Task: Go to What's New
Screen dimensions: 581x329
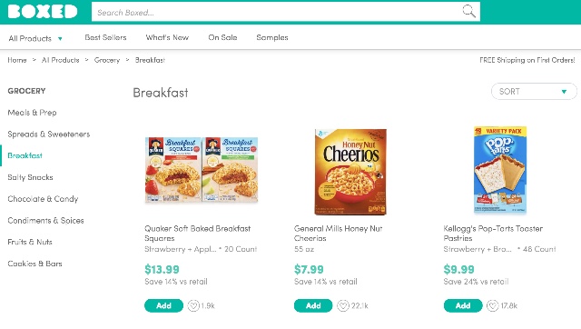Action: (167, 37)
